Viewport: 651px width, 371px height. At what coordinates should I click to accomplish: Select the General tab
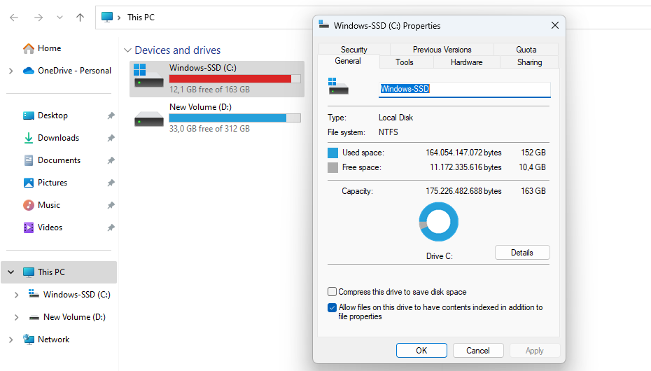pyautogui.click(x=348, y=61)
